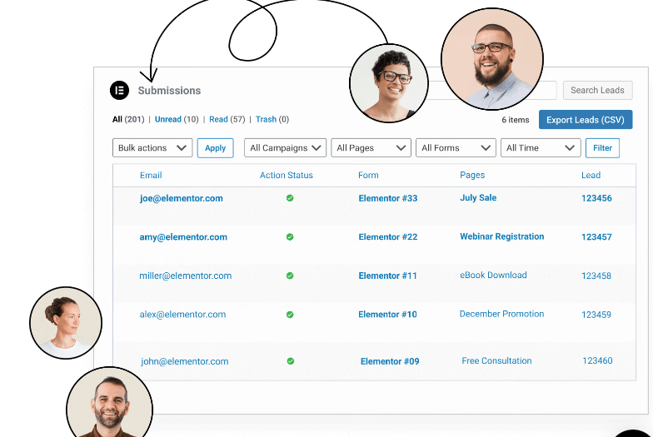Screen dimensions: 653x437
Task: Expand the All Forms dropdown
Action: [x=456, y=148]
